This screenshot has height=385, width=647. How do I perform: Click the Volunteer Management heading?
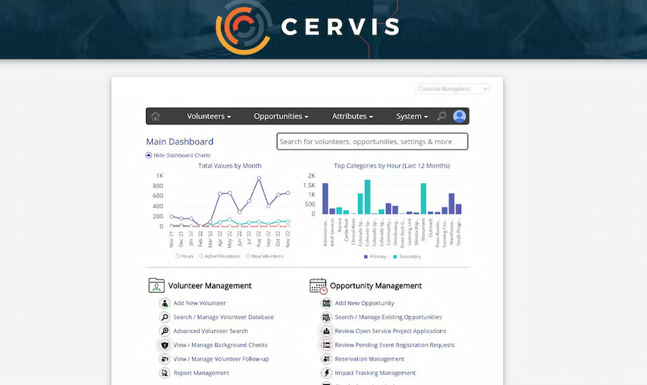click(x=210, y=286)
